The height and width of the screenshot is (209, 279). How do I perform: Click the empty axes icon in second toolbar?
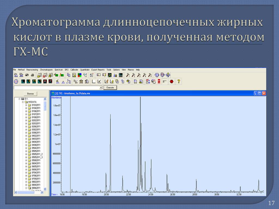[94, 82]
